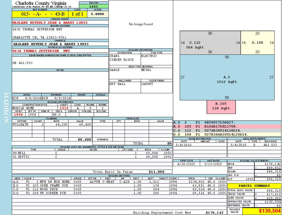Click section row 2 MFH DW MOB HOME
The image size is (282, 215).
[119, 182]
